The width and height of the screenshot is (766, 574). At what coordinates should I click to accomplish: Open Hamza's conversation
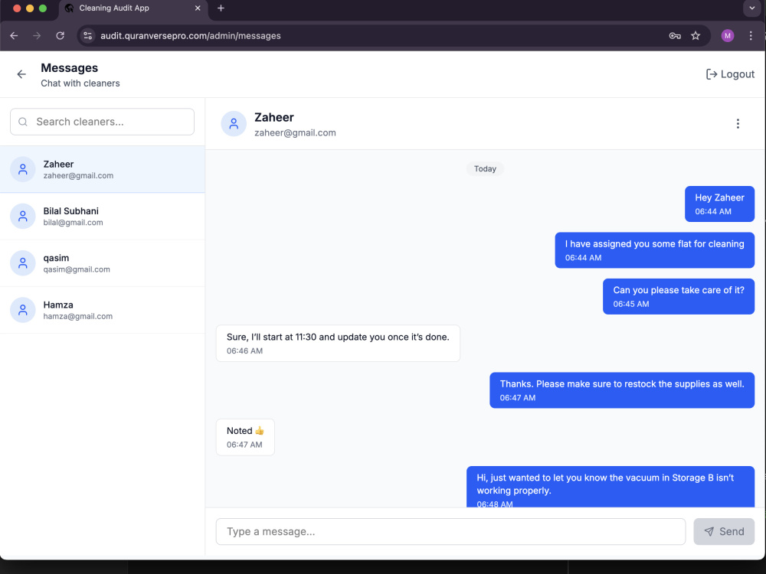click(x=102, y=310)
